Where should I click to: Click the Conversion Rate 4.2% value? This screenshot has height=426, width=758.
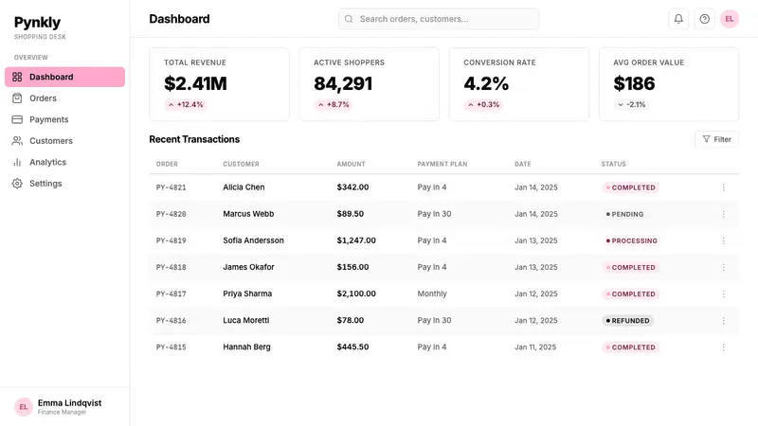tap(486, 83)
